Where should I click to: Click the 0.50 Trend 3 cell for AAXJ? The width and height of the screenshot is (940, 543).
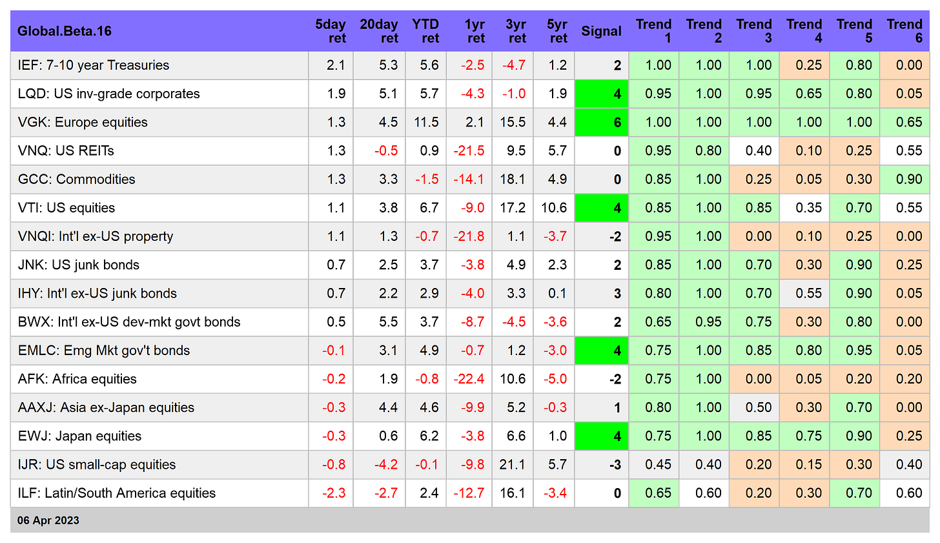pos(754,407)
